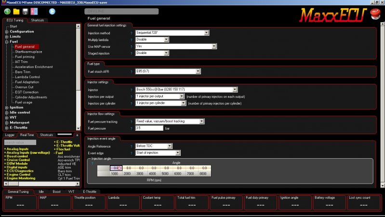
Task: Click help question mark beside Fuel stoich AFR
Action: pos(132,72)
